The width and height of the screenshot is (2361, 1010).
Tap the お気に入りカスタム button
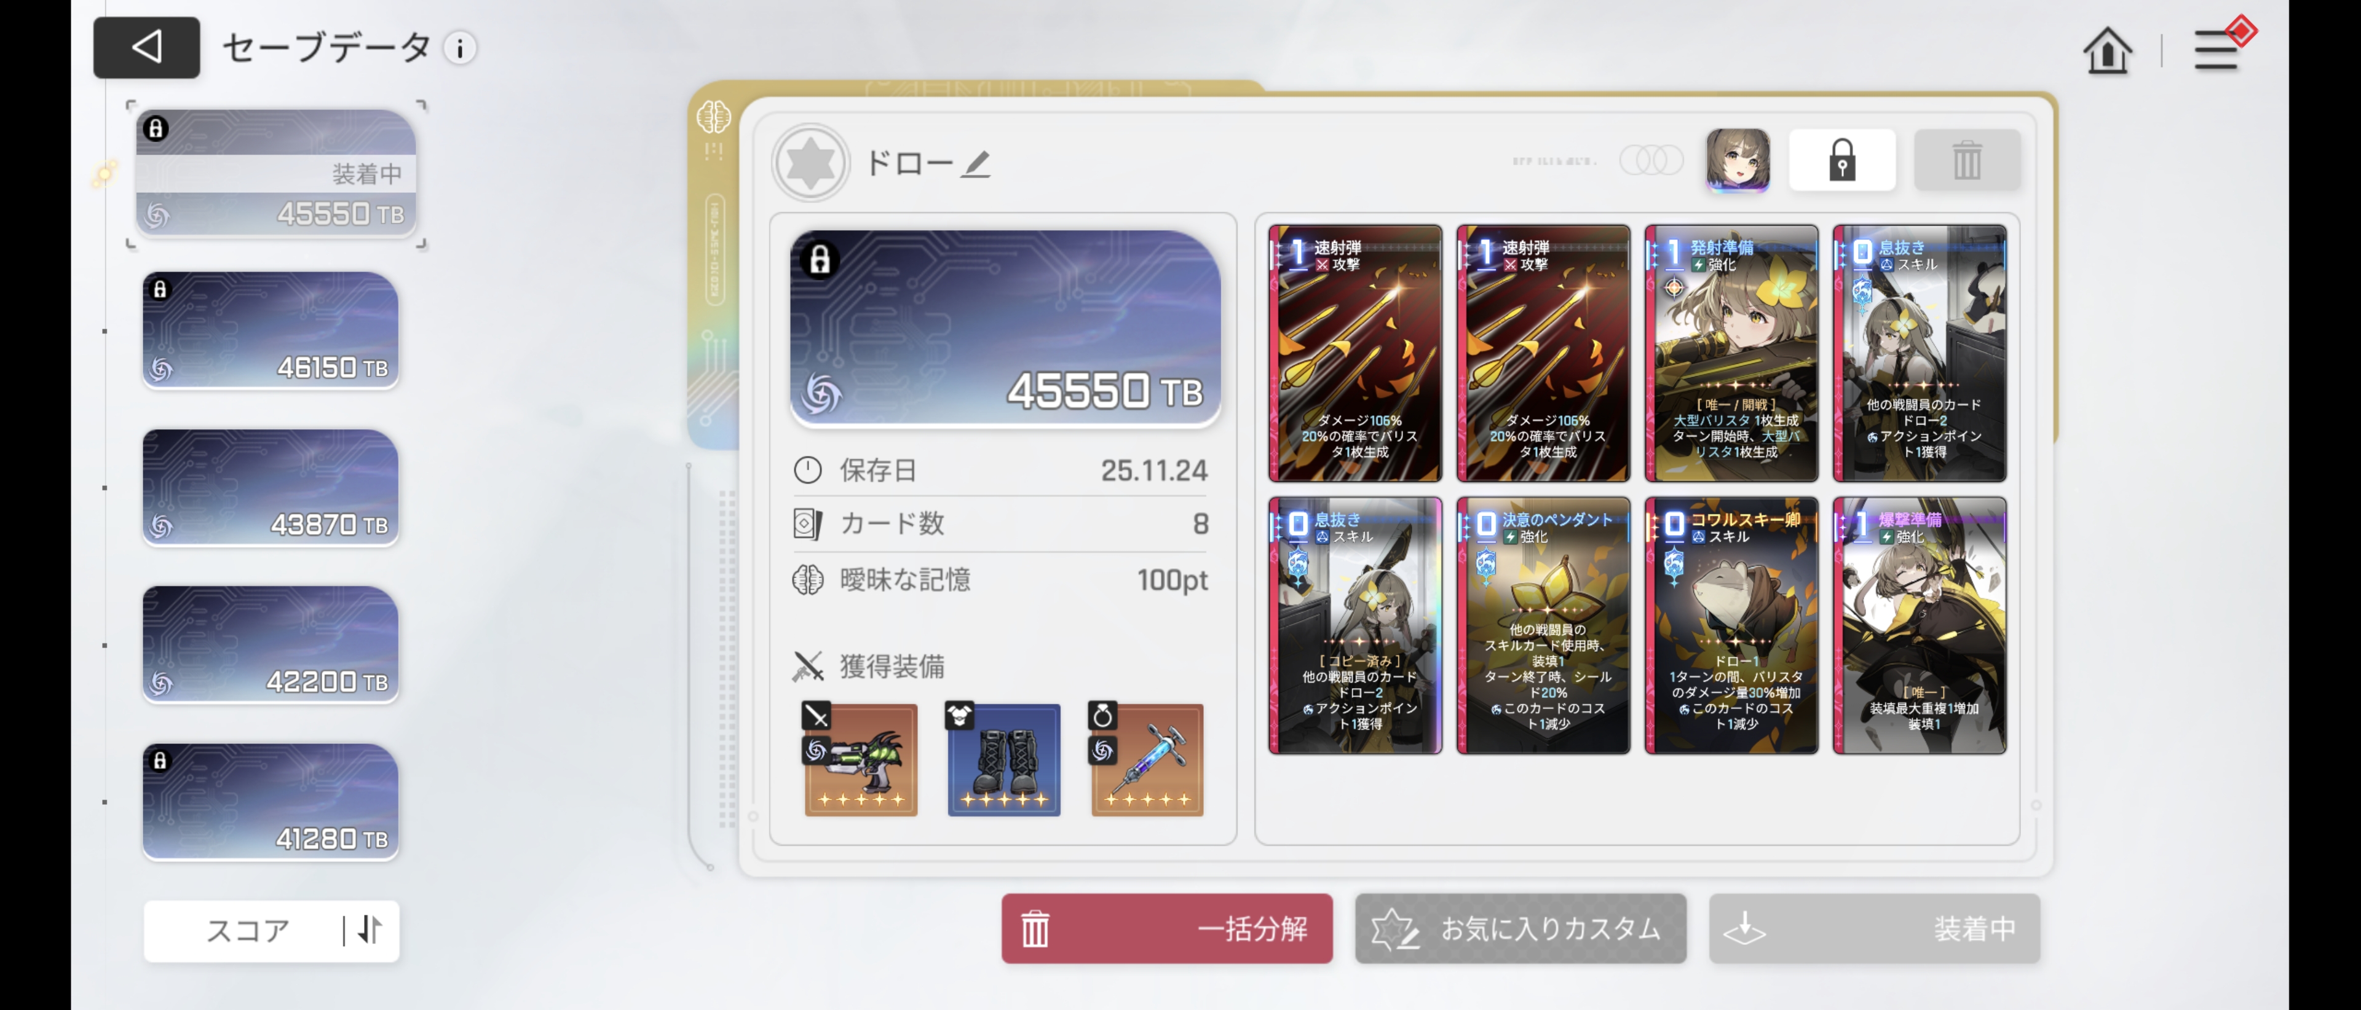[1520, 928]
